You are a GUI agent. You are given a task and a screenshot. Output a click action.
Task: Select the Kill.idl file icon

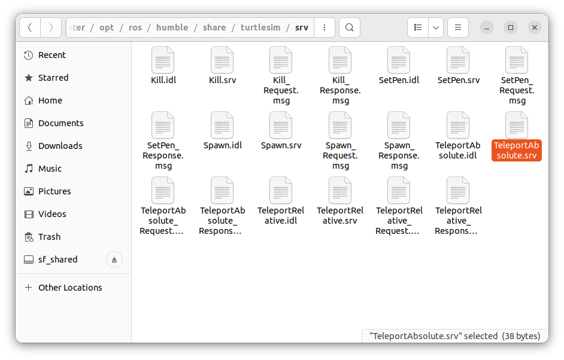(163, 60)
